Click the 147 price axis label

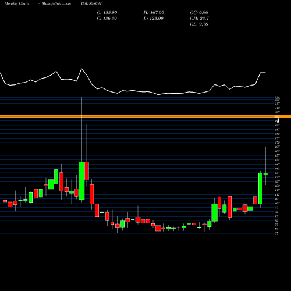coord(277,164)
